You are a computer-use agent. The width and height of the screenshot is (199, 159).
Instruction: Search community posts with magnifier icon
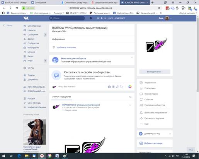pos(130,97)
